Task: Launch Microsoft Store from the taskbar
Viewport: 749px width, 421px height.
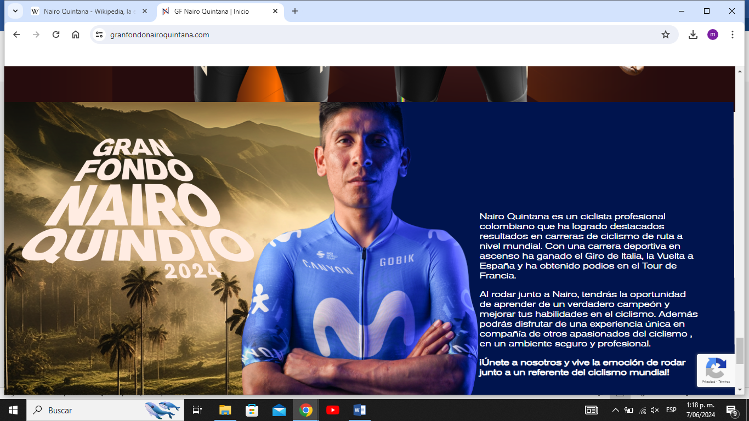Action: [x=252, y=410]
